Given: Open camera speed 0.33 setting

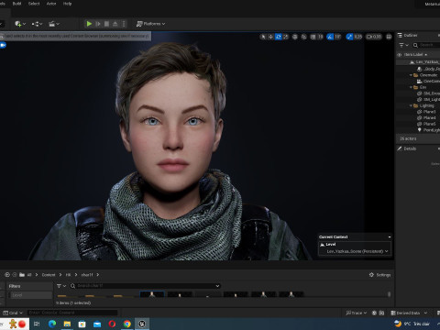Looking at the screenshot, I should pos(374,37).
